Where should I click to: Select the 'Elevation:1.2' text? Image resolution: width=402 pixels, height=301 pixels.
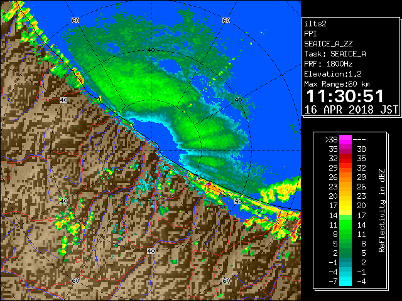[333, 74]
